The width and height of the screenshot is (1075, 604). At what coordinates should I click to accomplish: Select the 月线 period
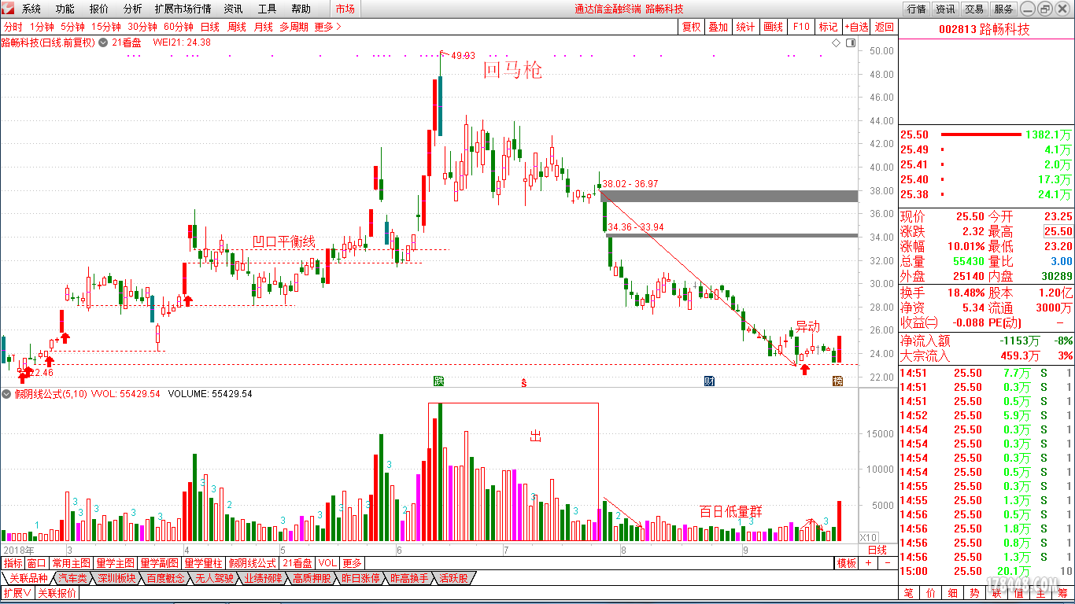click(264, 27)
